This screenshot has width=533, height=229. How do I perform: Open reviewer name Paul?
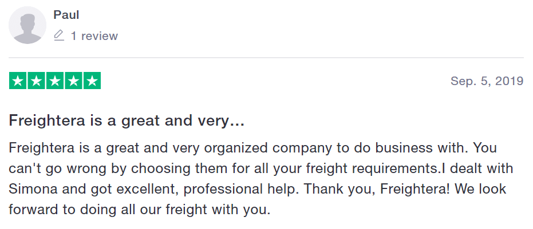pos(66,15)
